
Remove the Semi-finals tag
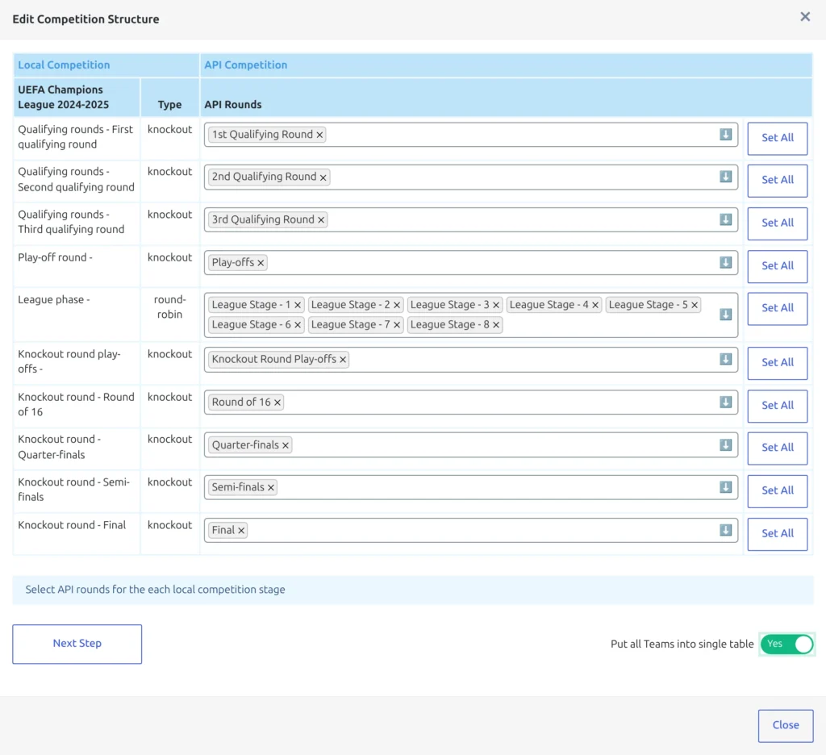pyautogui.click(x=271, y=488)
